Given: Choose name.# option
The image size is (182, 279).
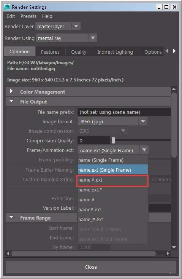Looking at the screenshot, I should 113,200.
